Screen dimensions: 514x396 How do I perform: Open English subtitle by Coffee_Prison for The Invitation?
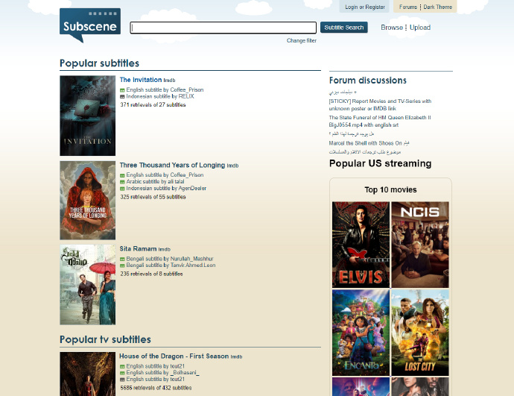(x=165, y=89)
